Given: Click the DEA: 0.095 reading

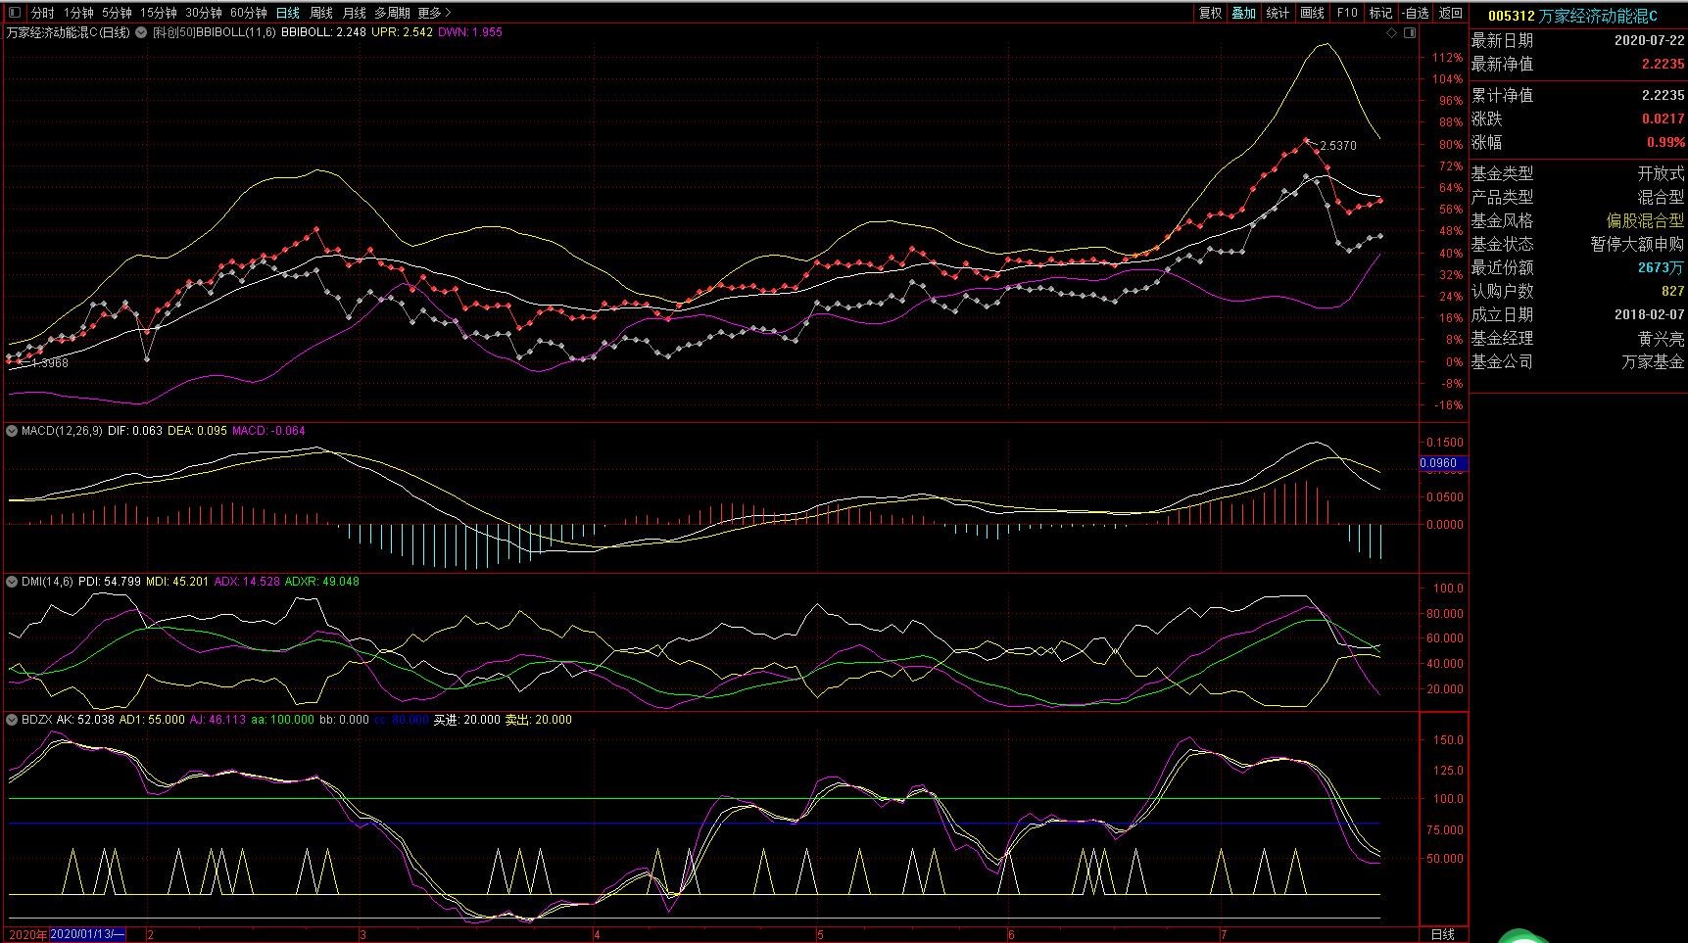Looking at the screenshot, I should pyautogui.click(x=197, y=430).
